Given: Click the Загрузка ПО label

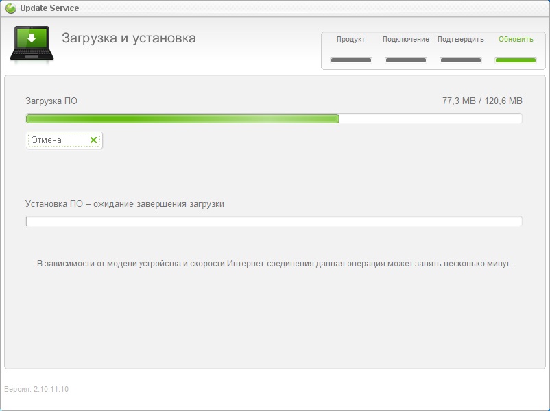Looking at the screenshot, I should tap(51, 101).
